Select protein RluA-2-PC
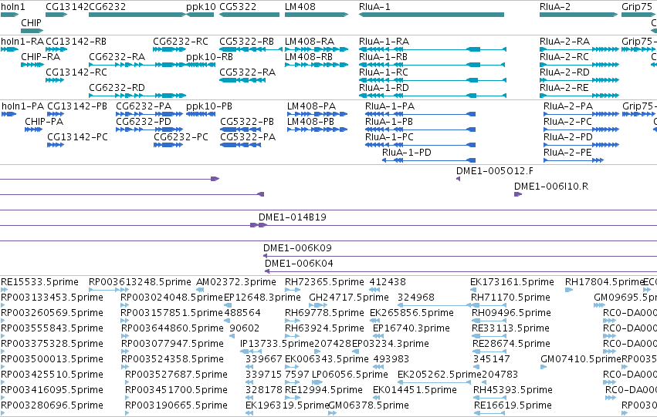This screenshot has height=417, width=657. [567, 122]
